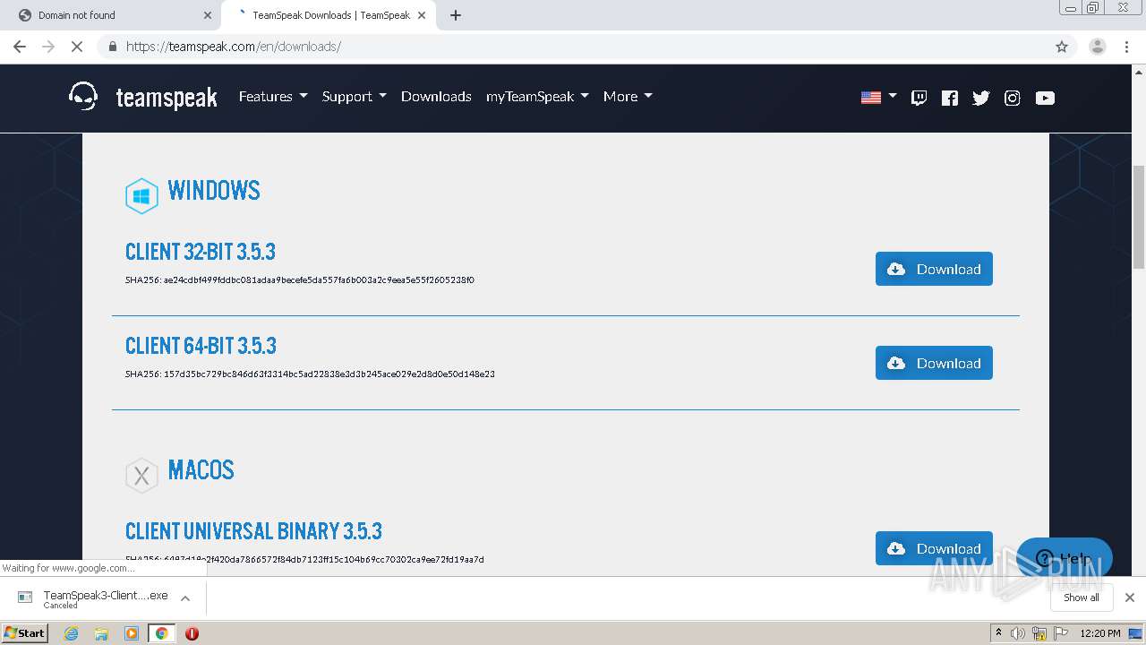This screenshot has height=645, width=1146.
Task: Open the YouTube social link icon
Action: (x=1045, y=98)
